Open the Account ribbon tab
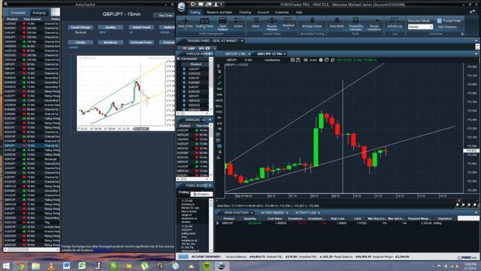The image size is (481, 271). point(263,12)
